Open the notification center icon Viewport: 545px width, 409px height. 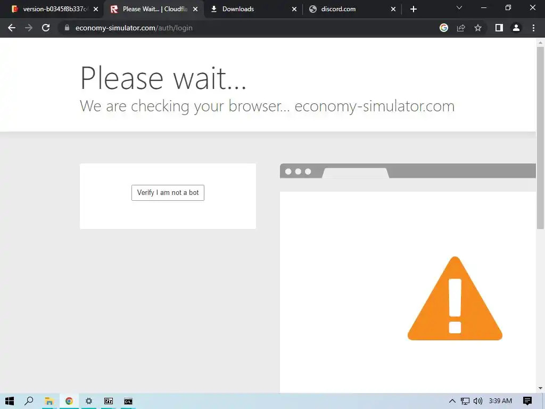pyautogui.click(x=527, y=401)
